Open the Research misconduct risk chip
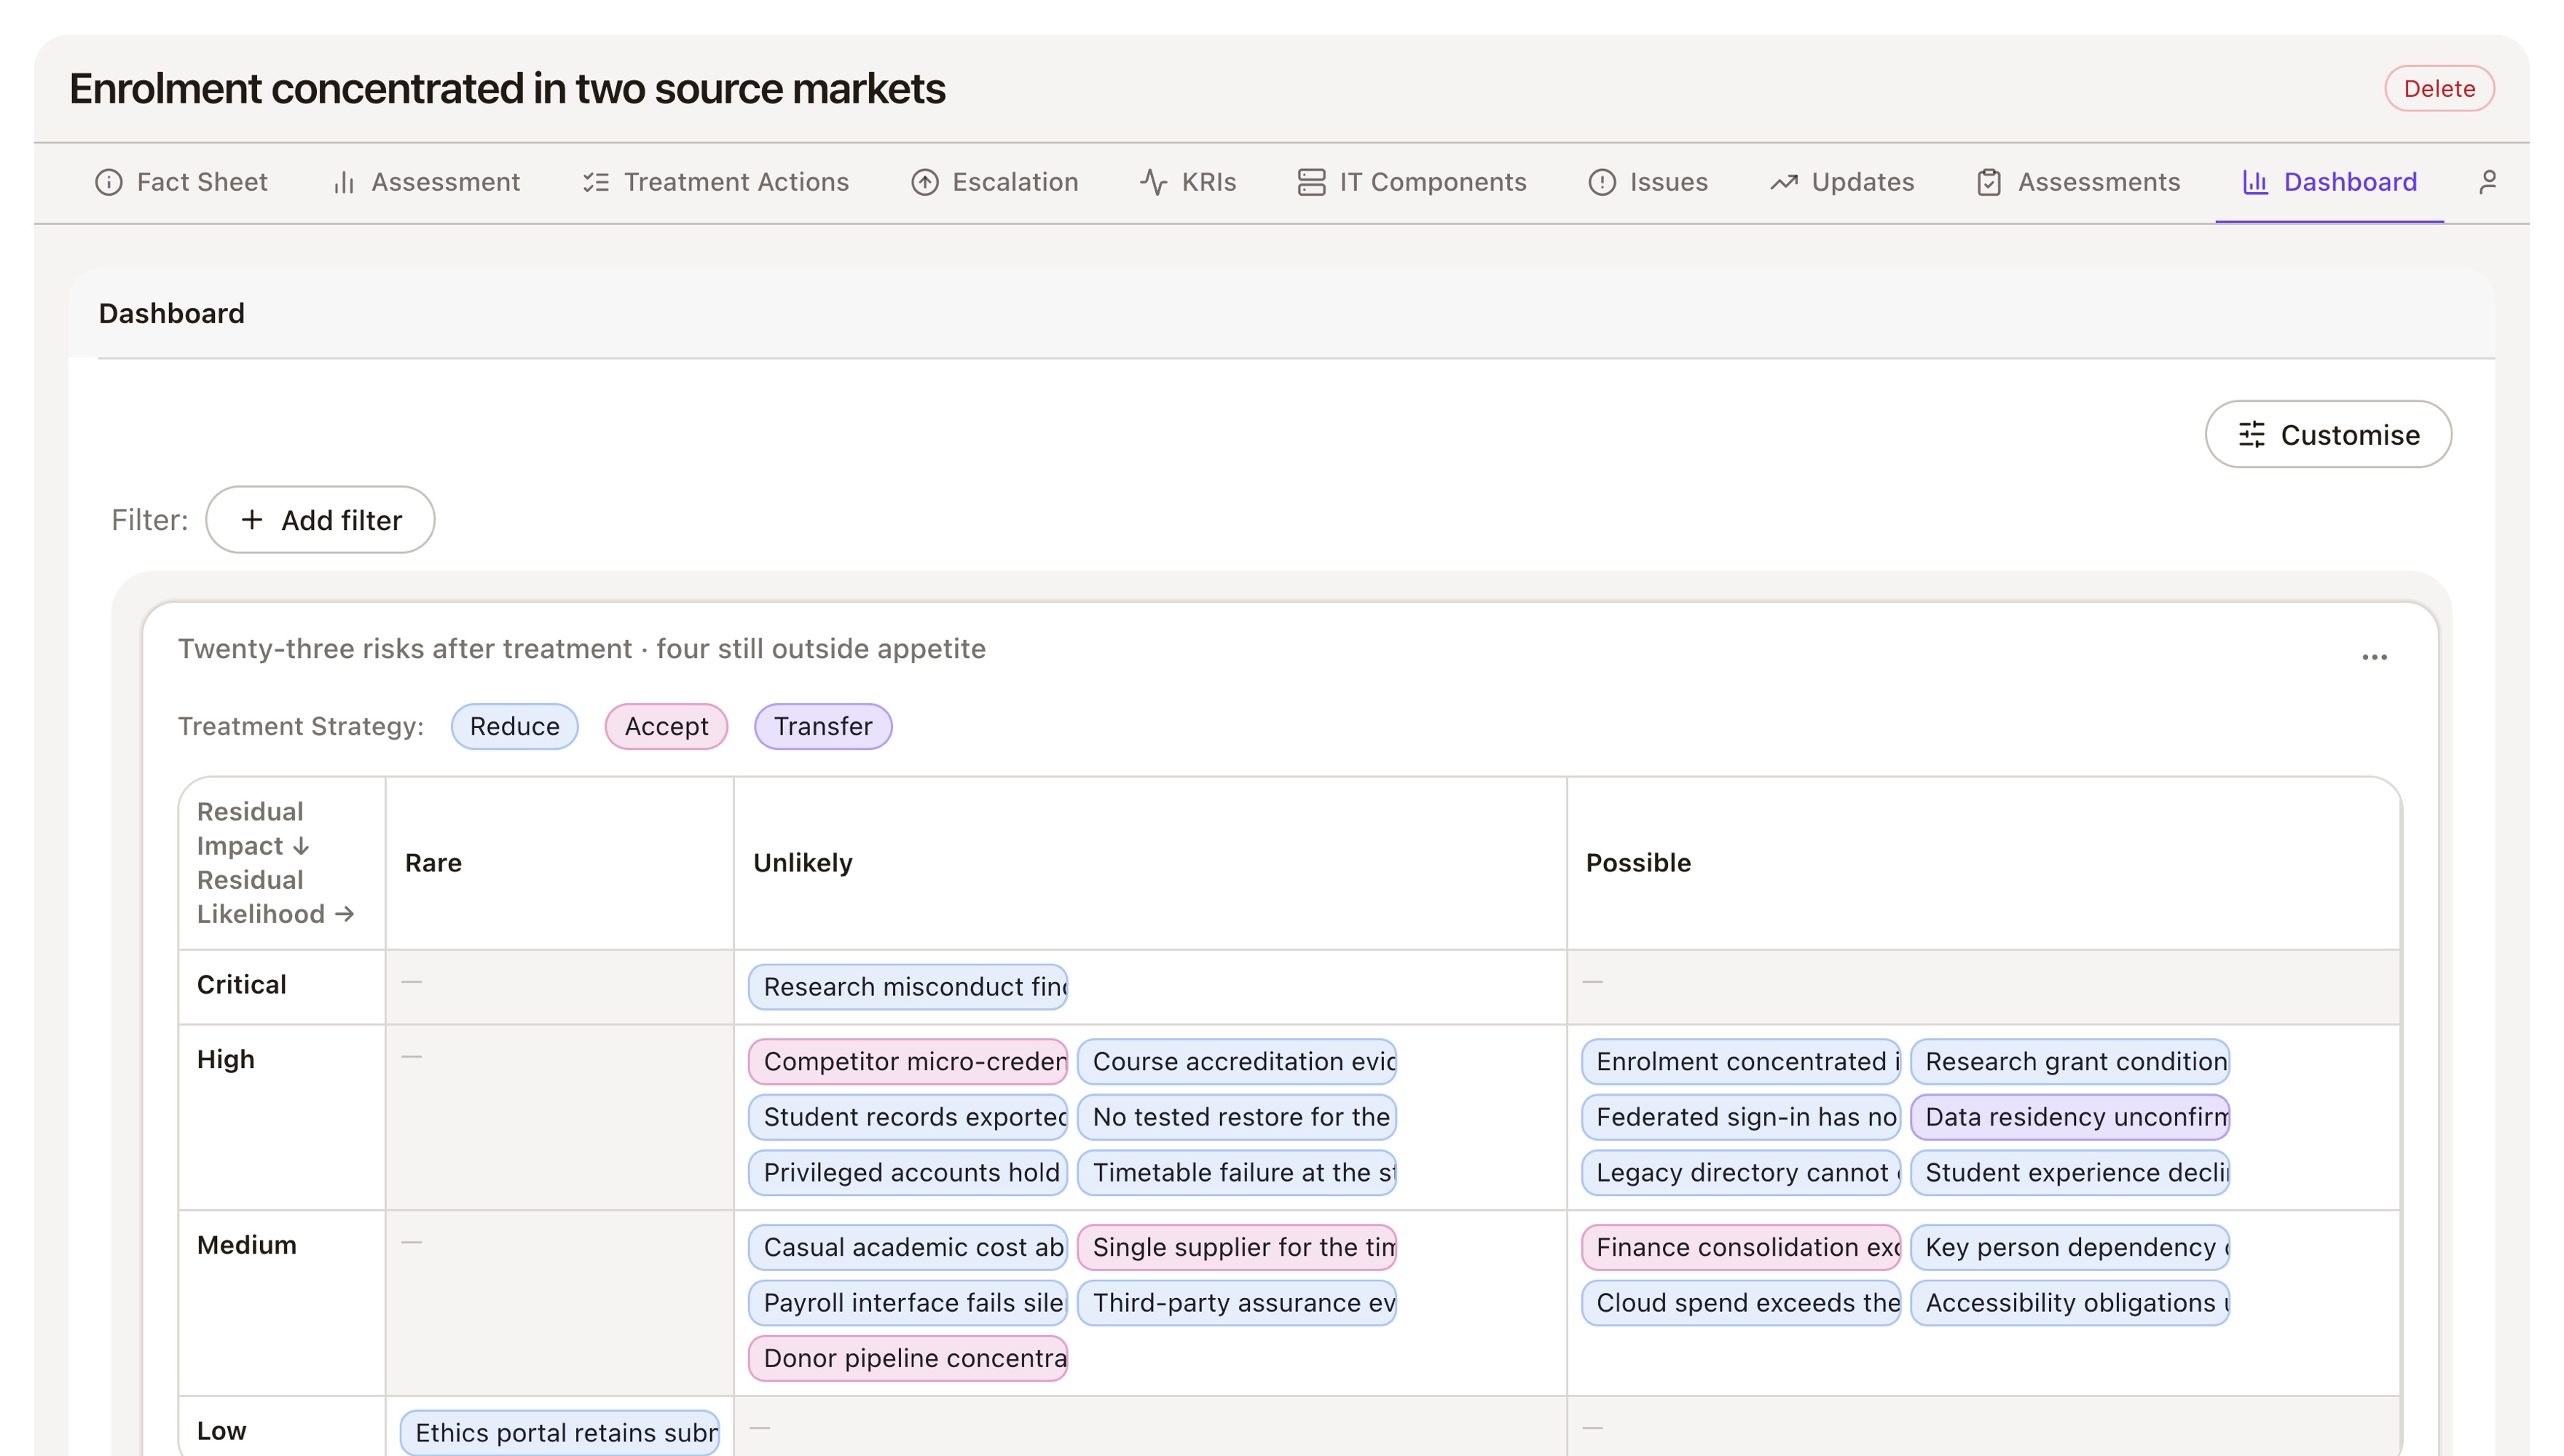 click(908, 986)
